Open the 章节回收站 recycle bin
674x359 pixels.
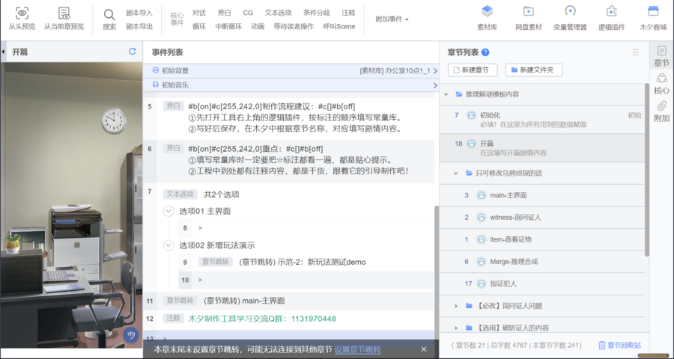click(619, 345)
